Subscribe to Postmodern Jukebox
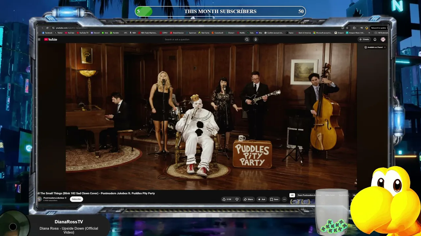The image size is (421, 236). tap(76, 199)
